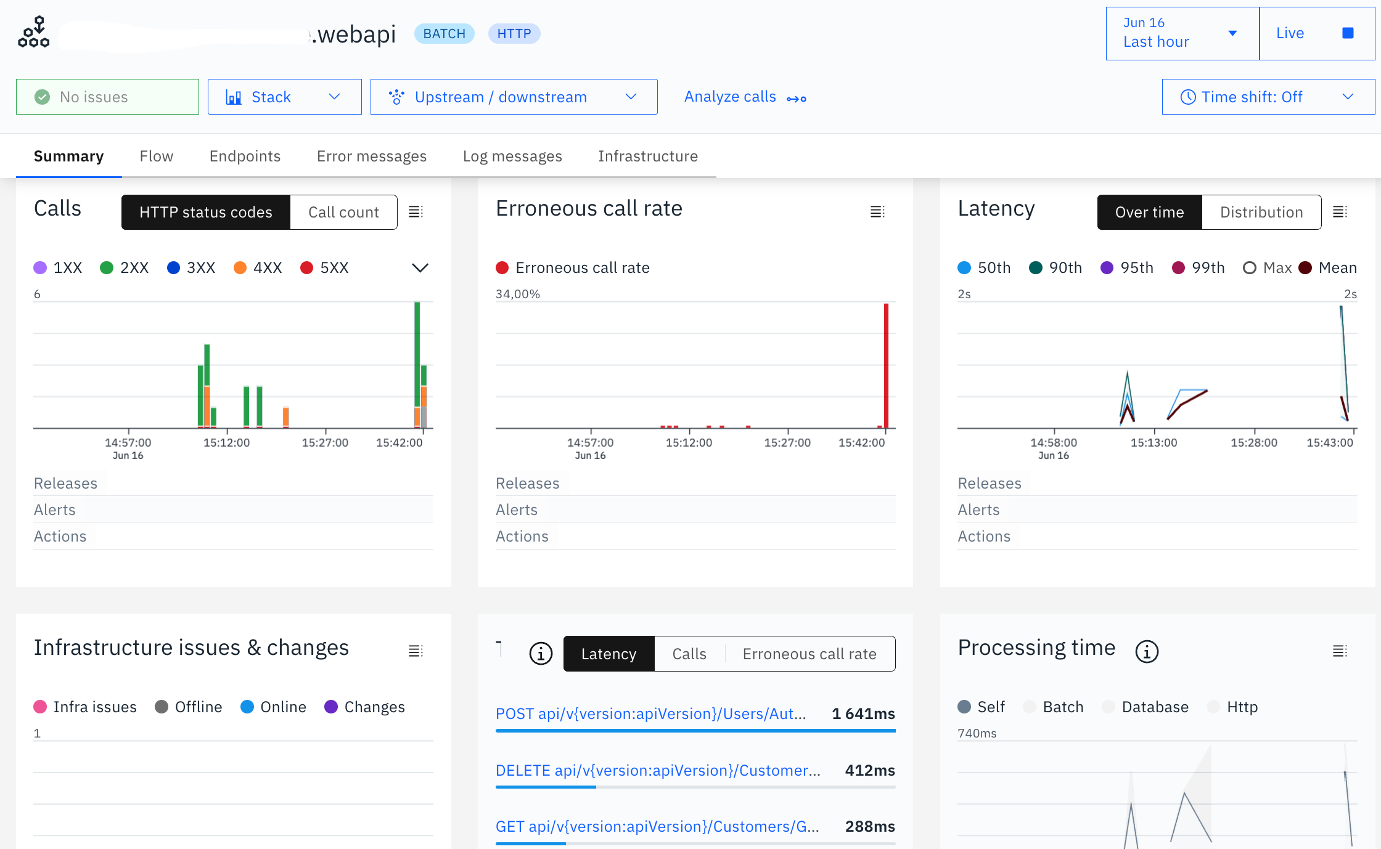Click the Stack bar chart icon
Image resolution: width=1381 pixels, height=849 pixels.
pyautogui.click(x=234, y=97)
